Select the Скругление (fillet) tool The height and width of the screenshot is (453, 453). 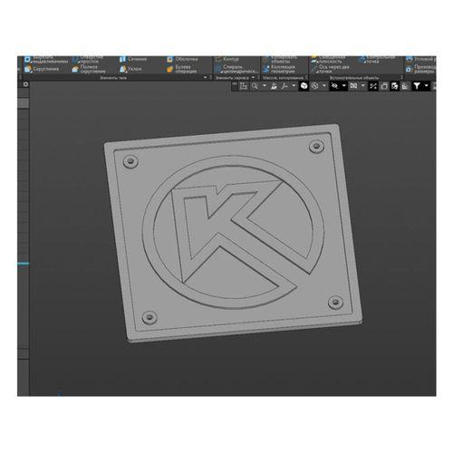(x=42, y=69)
